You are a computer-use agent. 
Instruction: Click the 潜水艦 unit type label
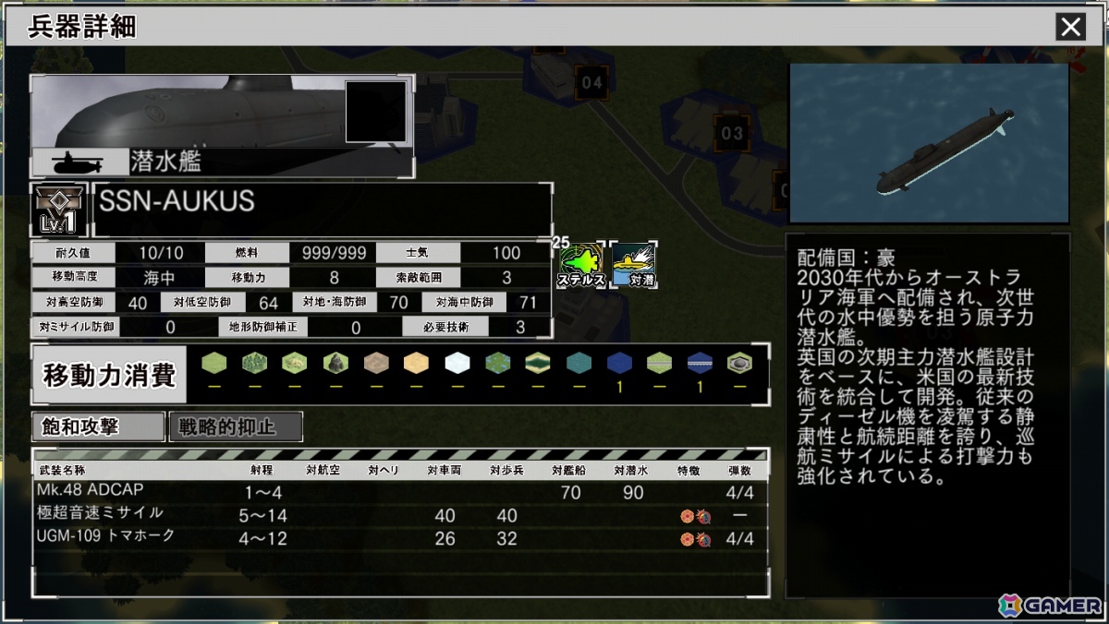(165, 162)
